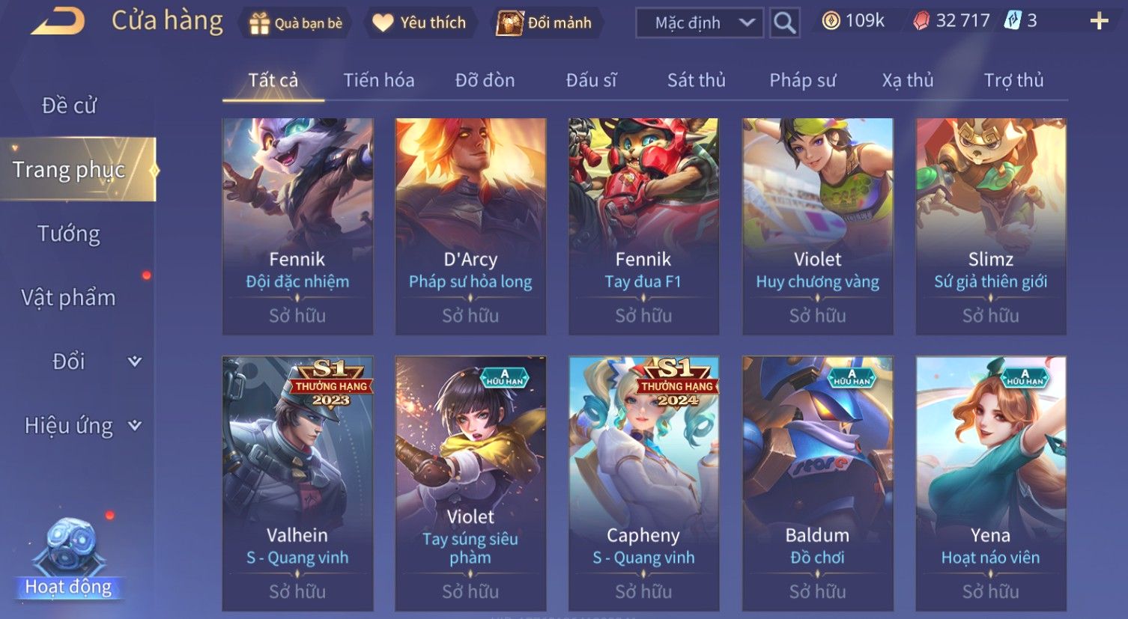Select Tướng in the sidebar
The height and width of the screenshot is (619, 1128).
[x=69, y=234]
